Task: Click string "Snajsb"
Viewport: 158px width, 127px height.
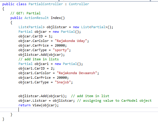Action: point(63,82)
